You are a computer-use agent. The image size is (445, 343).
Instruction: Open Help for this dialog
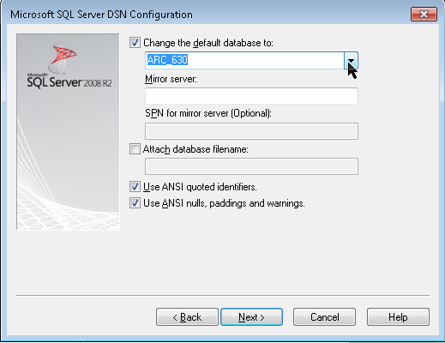pyautogui.click(x=398, y=316)
